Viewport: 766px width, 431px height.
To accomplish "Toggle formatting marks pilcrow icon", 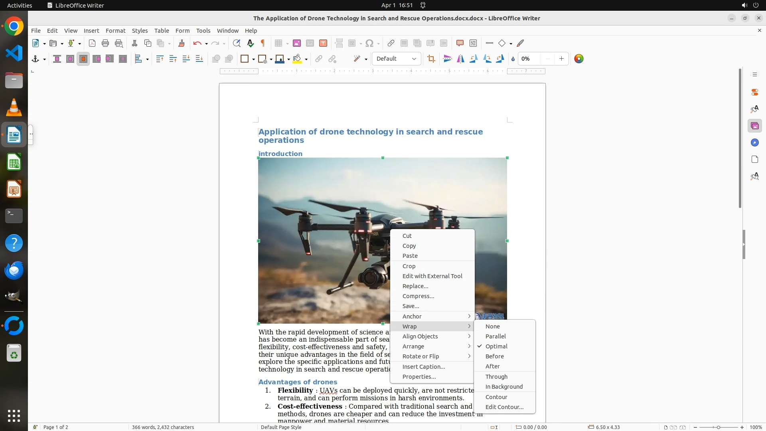I will tap(263, 43).
